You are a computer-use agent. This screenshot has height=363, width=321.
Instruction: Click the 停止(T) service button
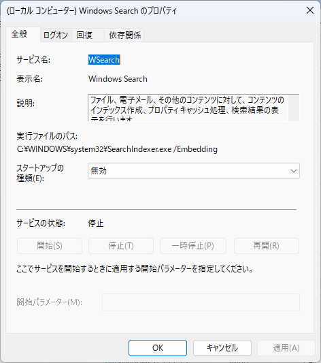coord(121,246)
